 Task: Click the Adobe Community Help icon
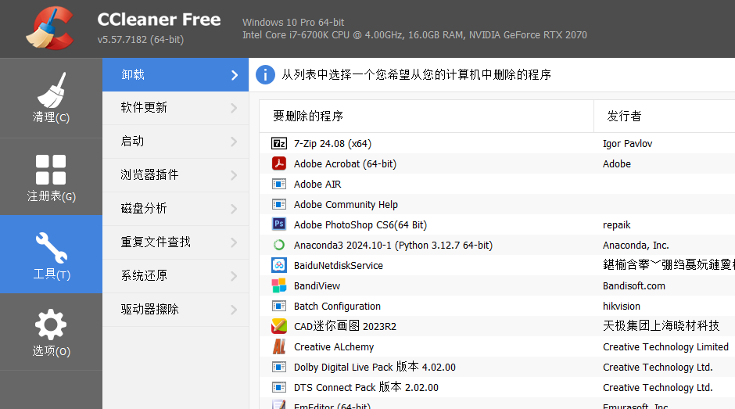(279, 204)
